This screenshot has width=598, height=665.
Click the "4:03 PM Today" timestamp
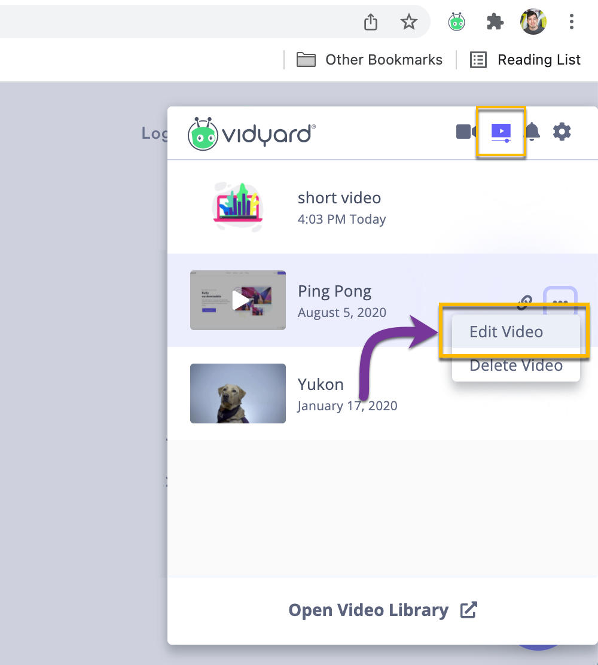[342, 219]
